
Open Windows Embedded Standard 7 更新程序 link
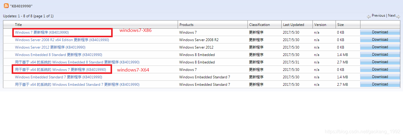(x=58, y=77)
